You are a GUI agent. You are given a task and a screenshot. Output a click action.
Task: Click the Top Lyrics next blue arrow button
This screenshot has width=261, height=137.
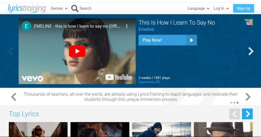point(247,114)
